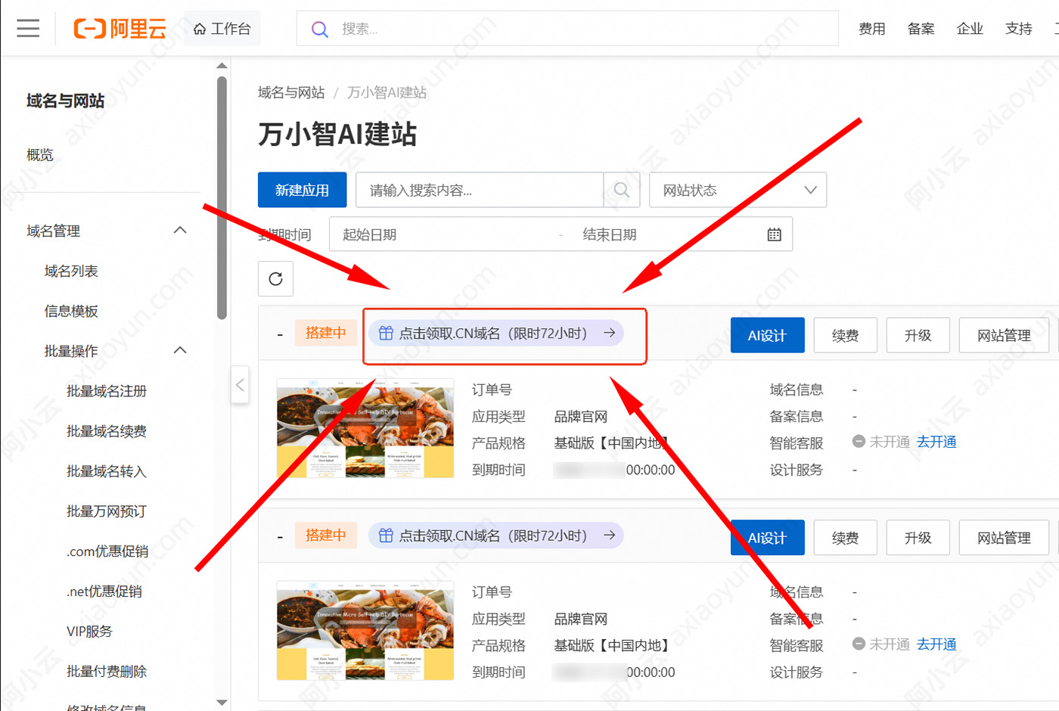Claim the .CN domain banner in the first card
This screenshot has width=1059, height=711.
click(496, 333)
